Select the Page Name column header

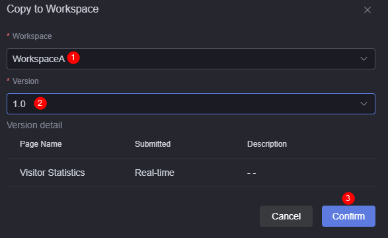coord(41,144)
